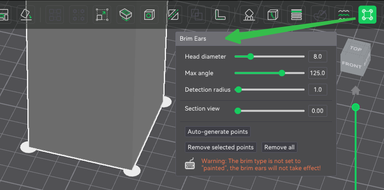Select the Scale tool icon
The height and width of the screenshot is (190, 384).
click(102, 15)
